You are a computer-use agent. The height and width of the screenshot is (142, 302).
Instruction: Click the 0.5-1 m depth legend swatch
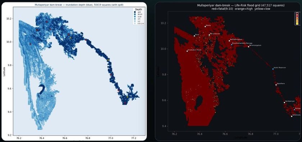click(135, 23)
